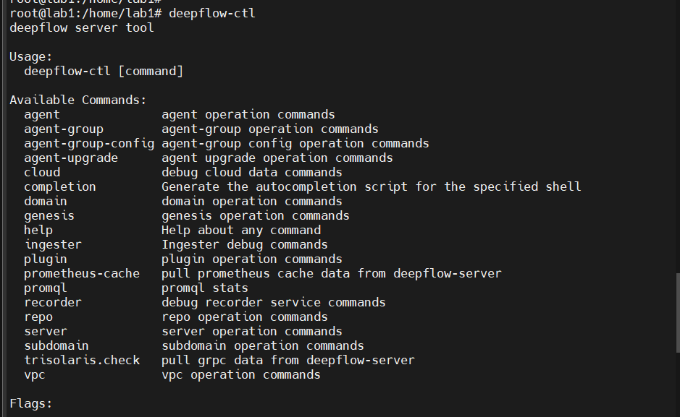Click the 'prometheus-cache' command name

[82, 273]
